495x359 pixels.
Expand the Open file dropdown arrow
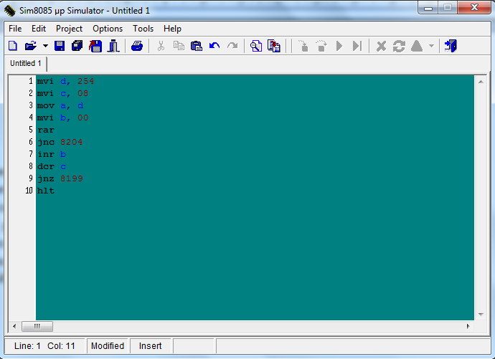point(45,46)
